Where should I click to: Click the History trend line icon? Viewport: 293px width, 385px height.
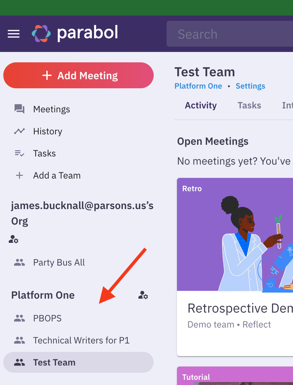click(19, 131)
